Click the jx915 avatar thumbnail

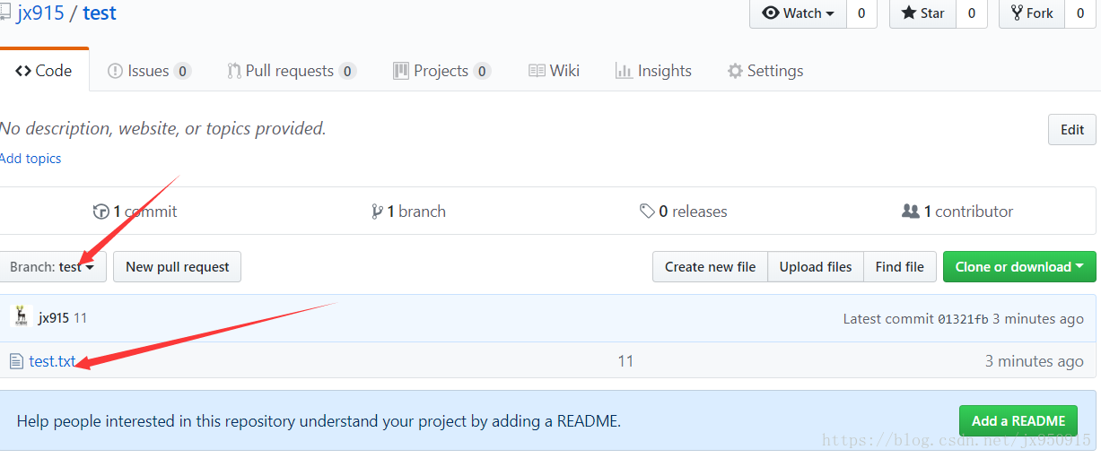pos(21,316)
